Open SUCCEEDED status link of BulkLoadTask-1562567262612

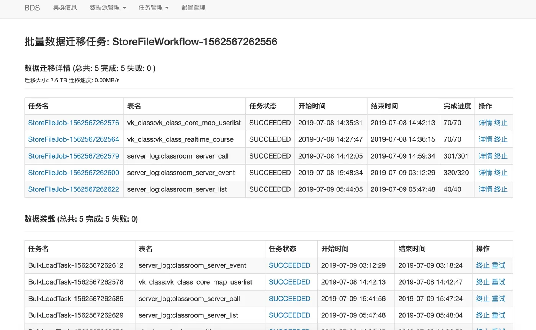(289, 265)
